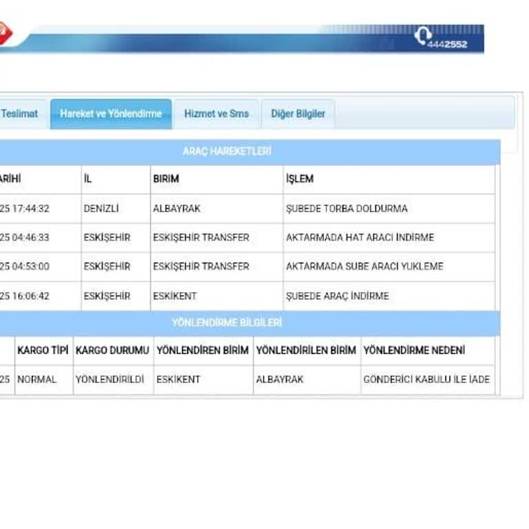
Task: Click the red logo at top left
Action: 6,33
